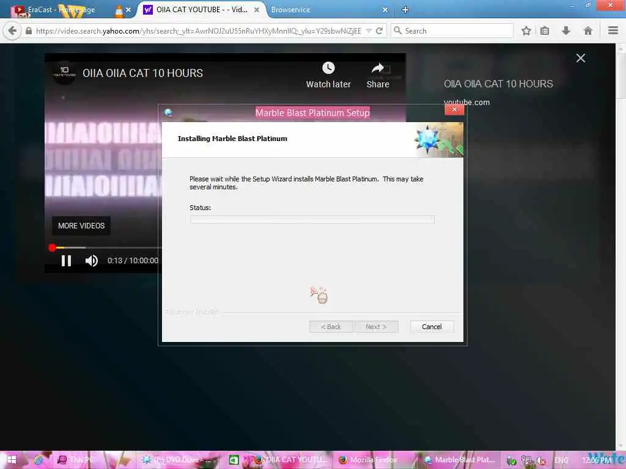Viewport: 626px width, 469px height.
Task: Click the disabled Back button in Setup
Action: pyautogui.click(x=331, y=327)
